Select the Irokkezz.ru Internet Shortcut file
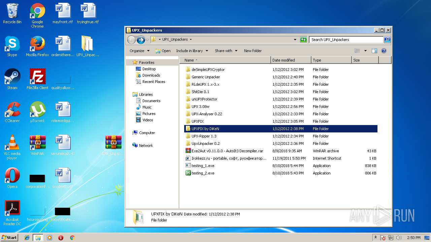The height and width of the screenshot is (242, 431). pos(281,158)
